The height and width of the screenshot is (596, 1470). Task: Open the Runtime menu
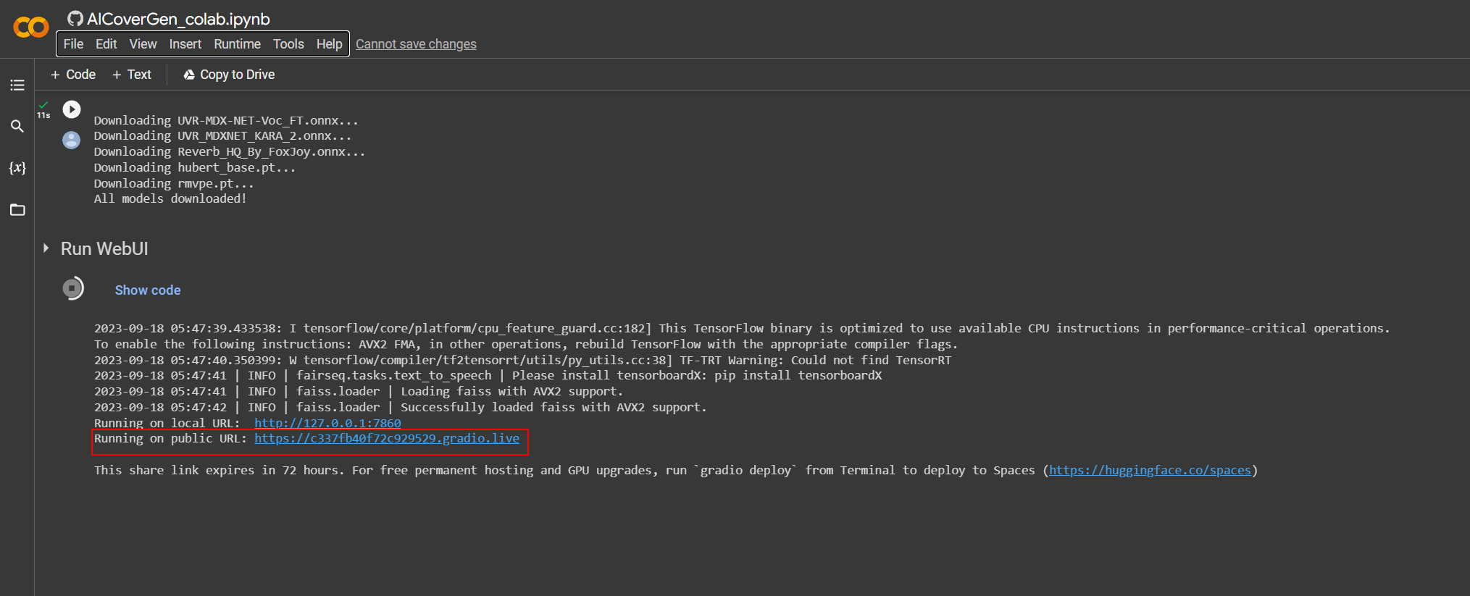[x=237, y=44]
